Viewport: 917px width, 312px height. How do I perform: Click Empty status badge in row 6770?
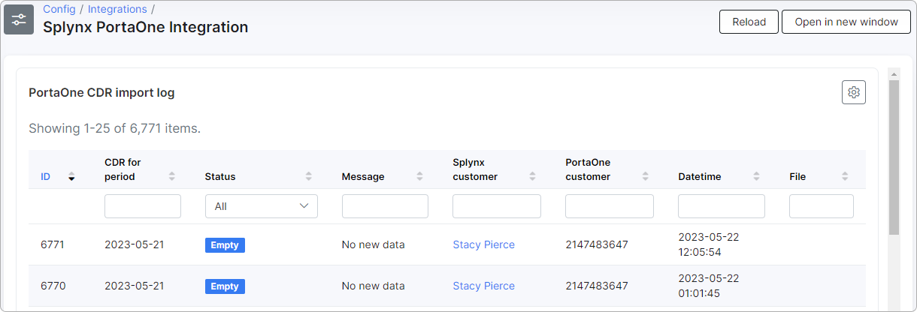point(225,286)
